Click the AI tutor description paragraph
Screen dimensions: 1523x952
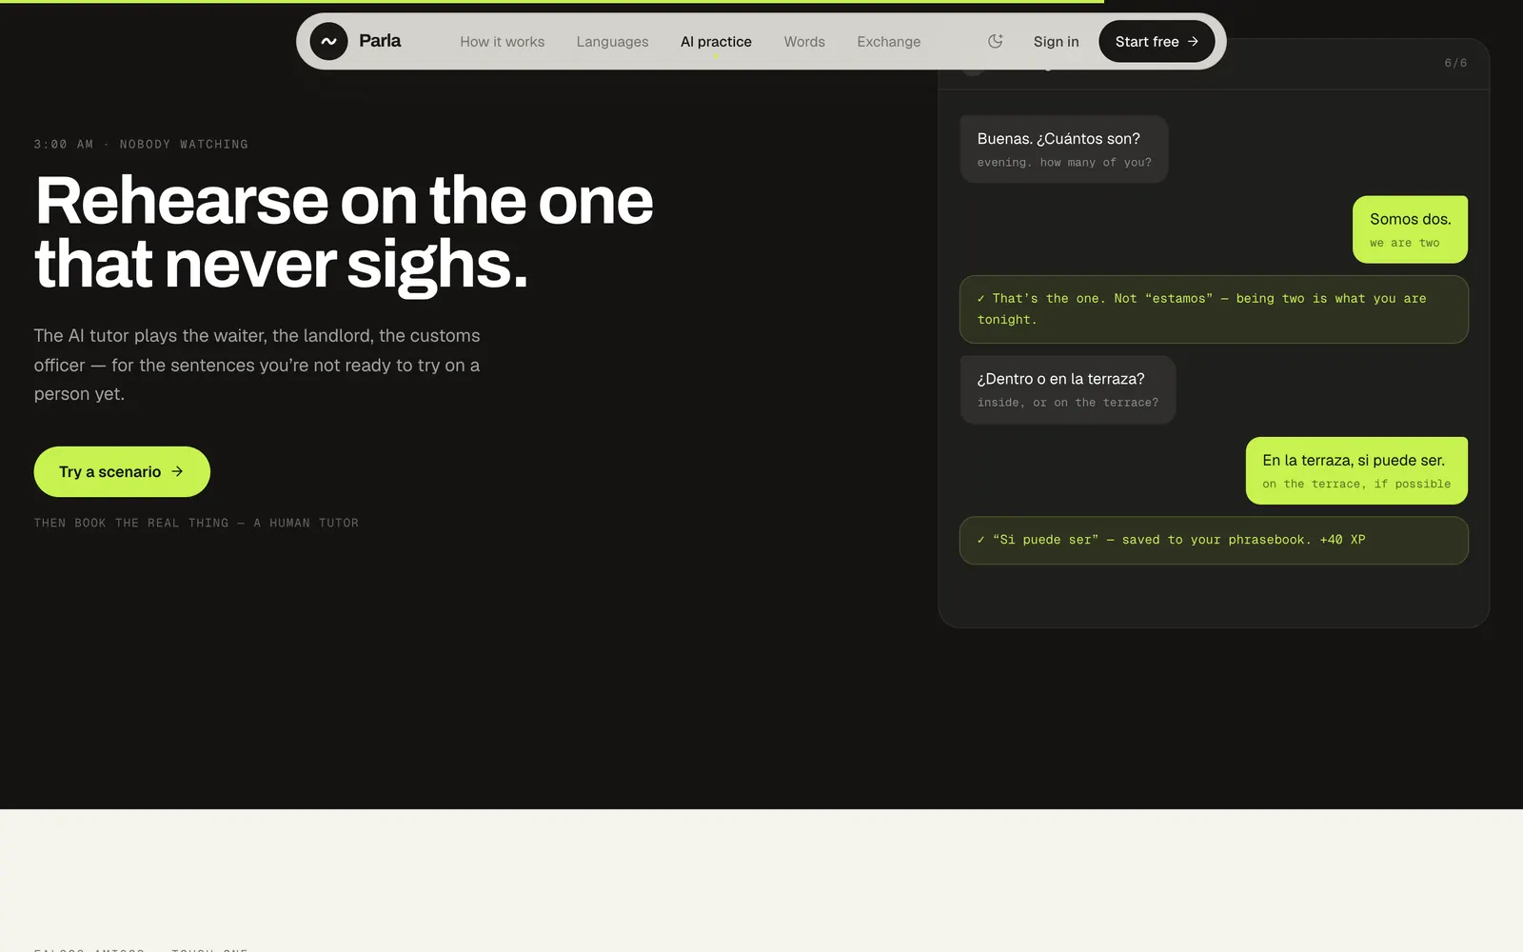click(x=257, y=365)
